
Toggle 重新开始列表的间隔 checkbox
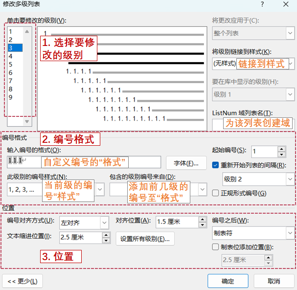coord(215,165)
